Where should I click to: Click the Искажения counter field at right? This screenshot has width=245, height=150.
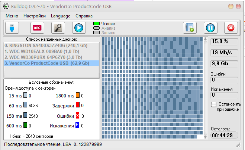[x=225, y=95]
